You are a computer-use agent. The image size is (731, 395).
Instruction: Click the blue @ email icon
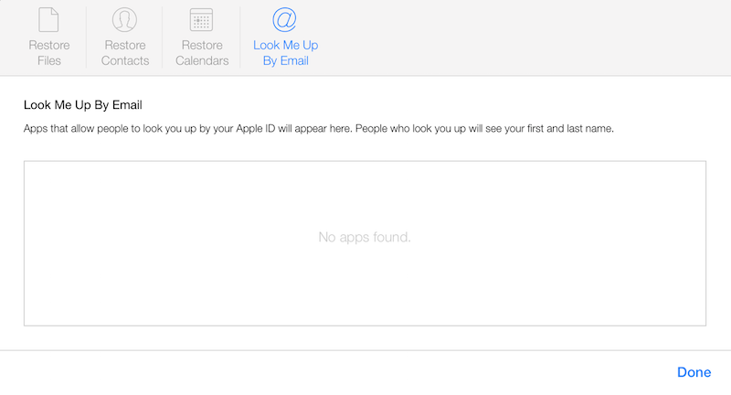[284, 19]
